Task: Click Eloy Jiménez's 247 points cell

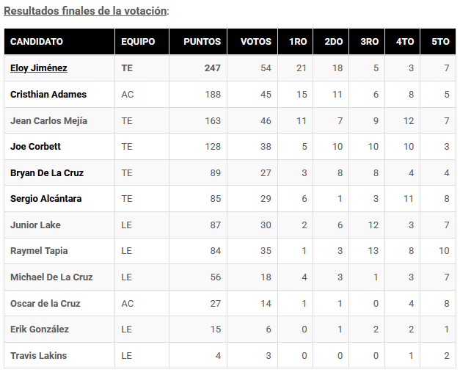Action: point(212,68)
